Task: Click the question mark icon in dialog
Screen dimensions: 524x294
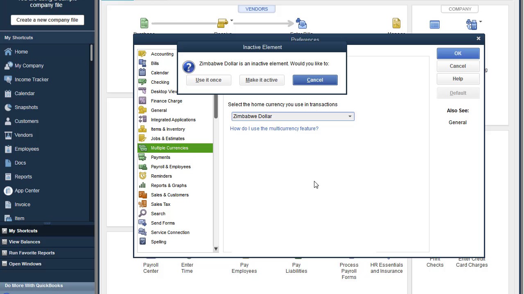Action: pyautogui.click(x=189, y=67)
